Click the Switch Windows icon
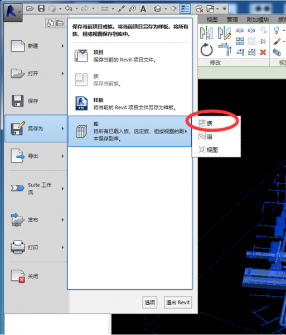The width and height of the screenshot is (286, 335). [210, 9]
